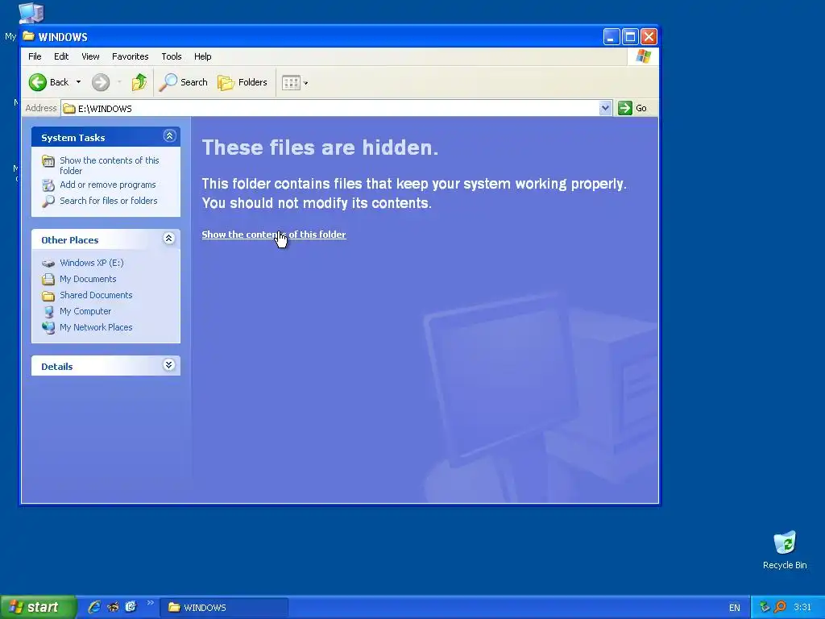Click the My Documents folder icon
This screenshot has height=619, width=825.
48,280
